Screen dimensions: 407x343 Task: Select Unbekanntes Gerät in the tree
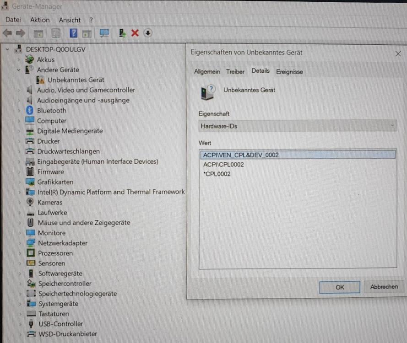[x=76, y=80]
